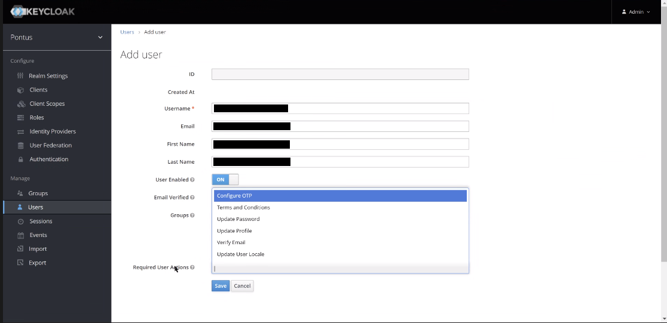
Task: Click the User Federation database icon
Action: (x=20, y=145)
